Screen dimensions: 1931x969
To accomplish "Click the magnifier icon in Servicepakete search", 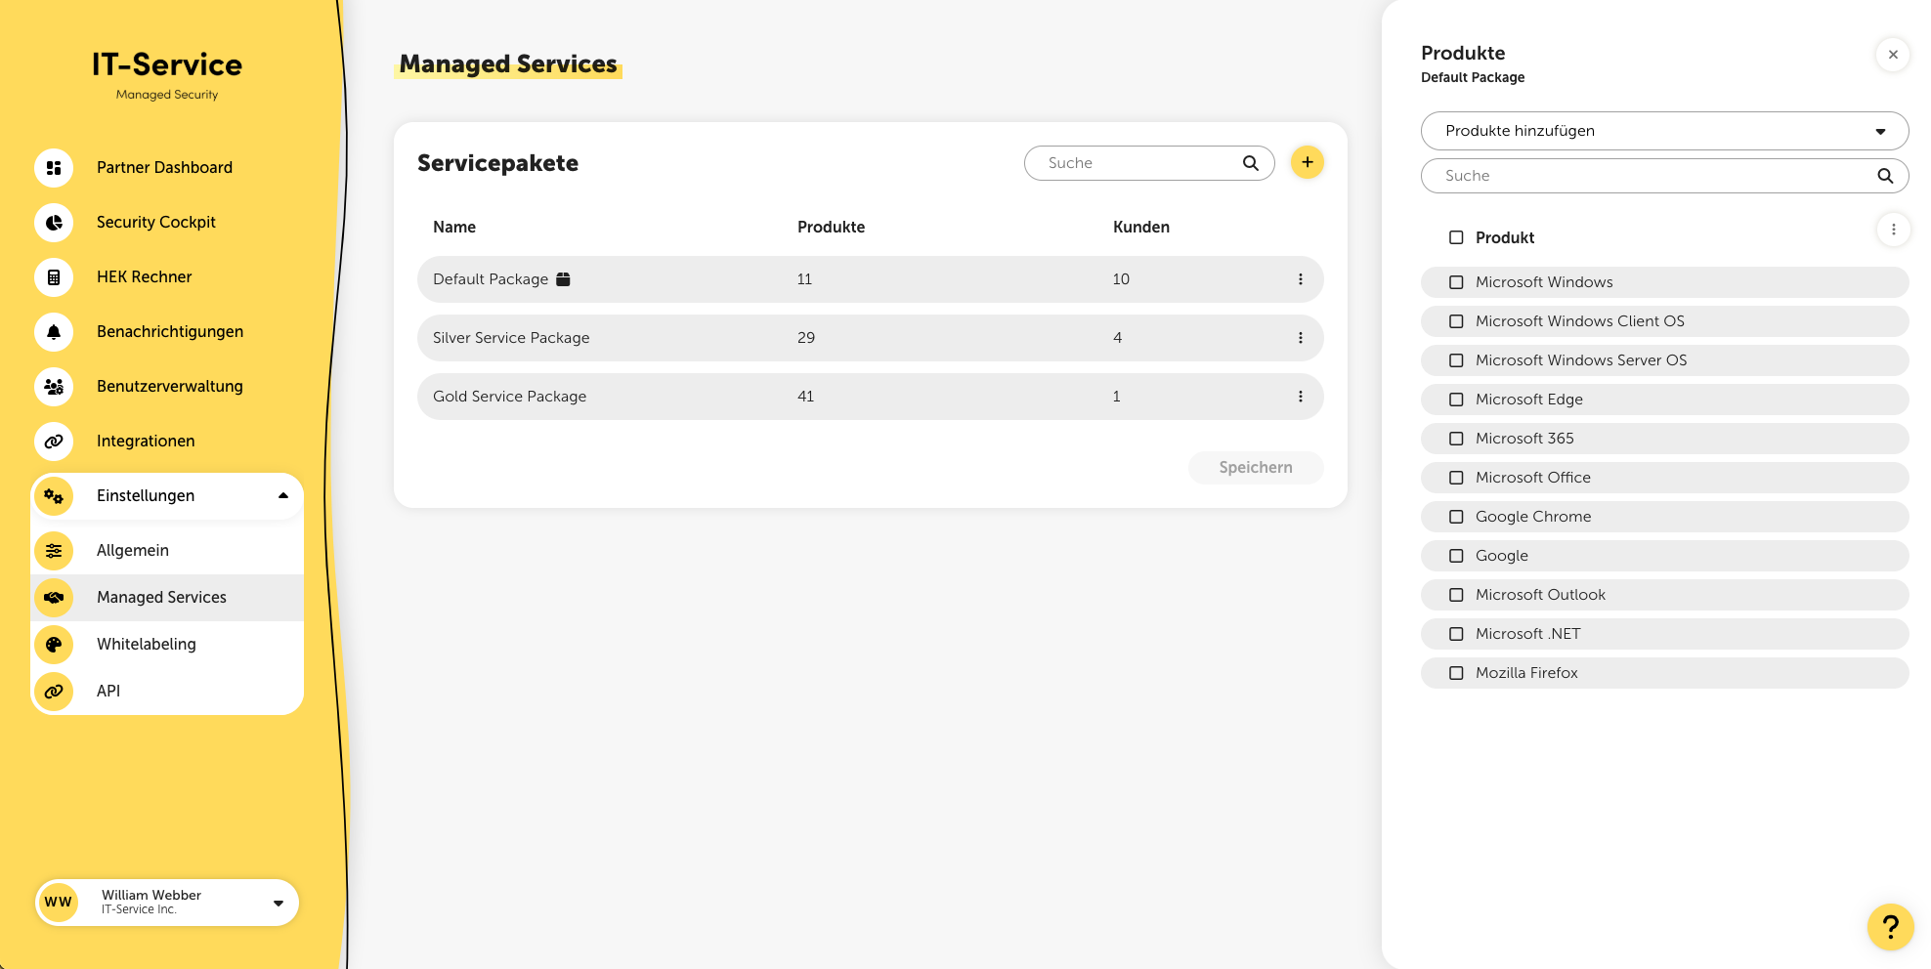I will [1251, 163].
